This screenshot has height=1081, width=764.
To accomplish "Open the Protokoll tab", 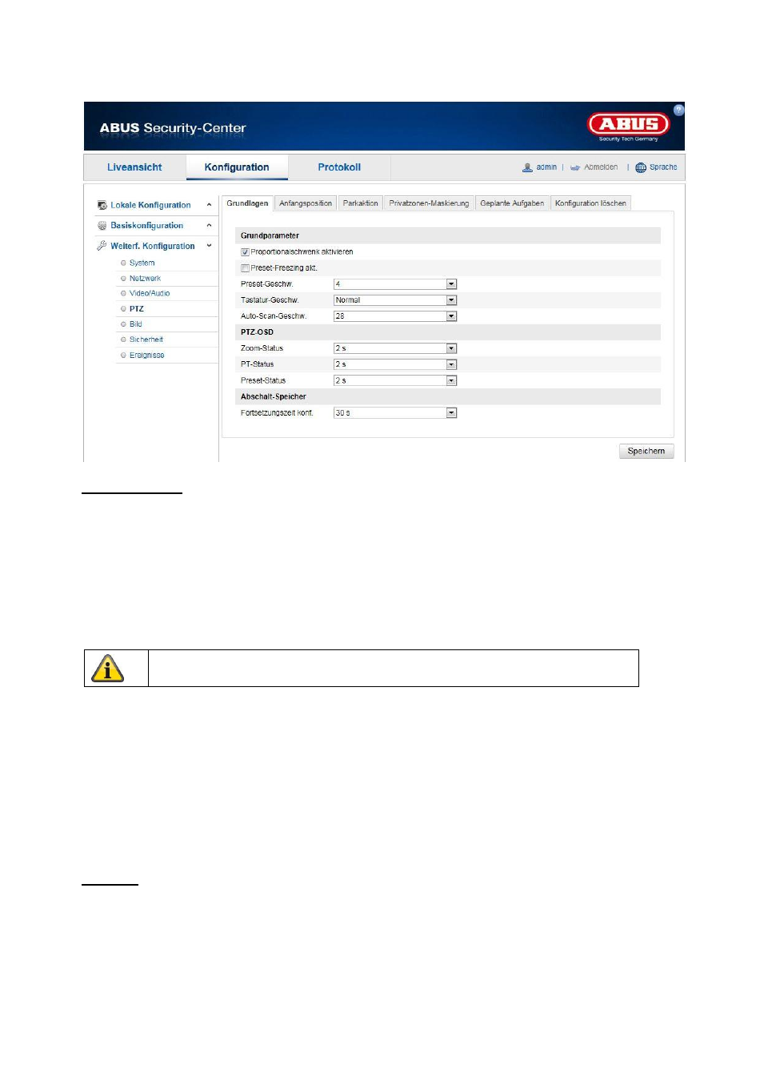I will [339, 167].
